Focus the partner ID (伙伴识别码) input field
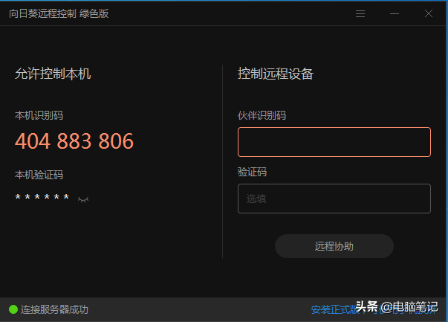Screen dimensions: 448x322 coord(334,142)
